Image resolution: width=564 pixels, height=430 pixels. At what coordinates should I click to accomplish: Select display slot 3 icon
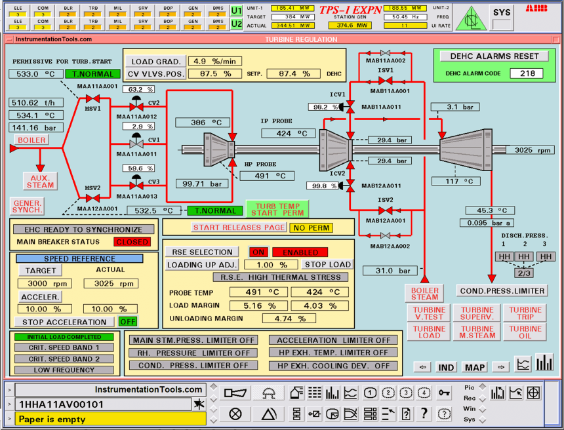(x=406, y=393)
